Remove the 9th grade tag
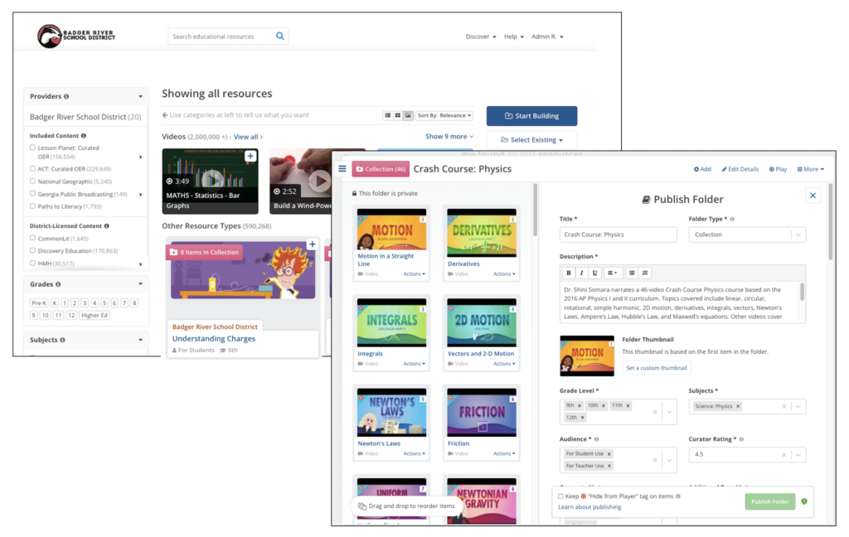The height and width of the screenshot is (537, 849). (x=580, y=405)
